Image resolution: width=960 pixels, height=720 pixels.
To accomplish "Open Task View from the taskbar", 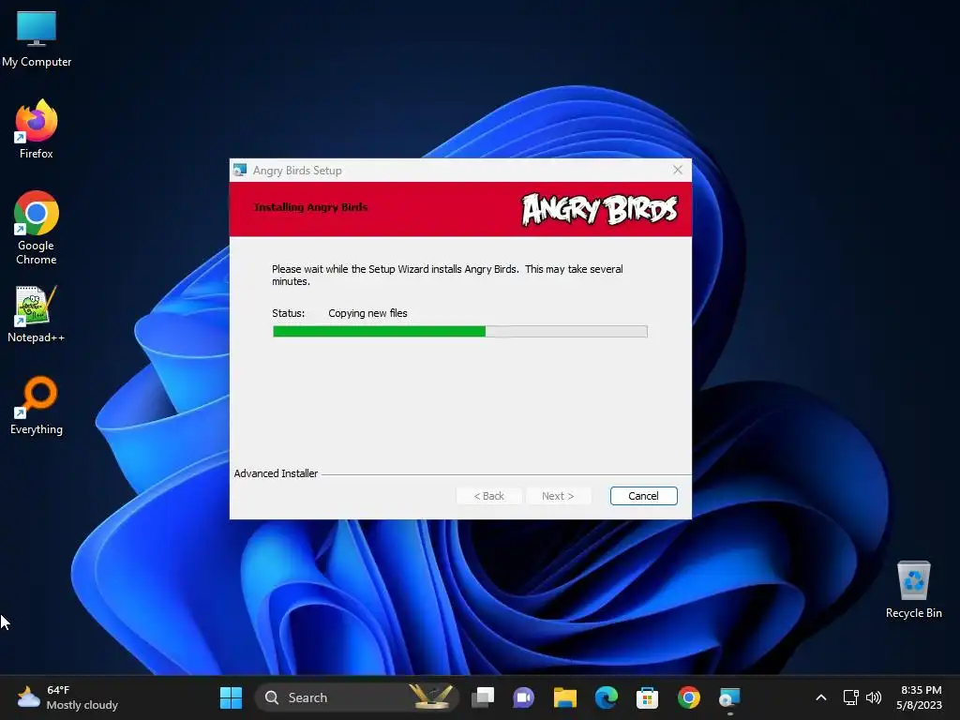I will 483,697.
